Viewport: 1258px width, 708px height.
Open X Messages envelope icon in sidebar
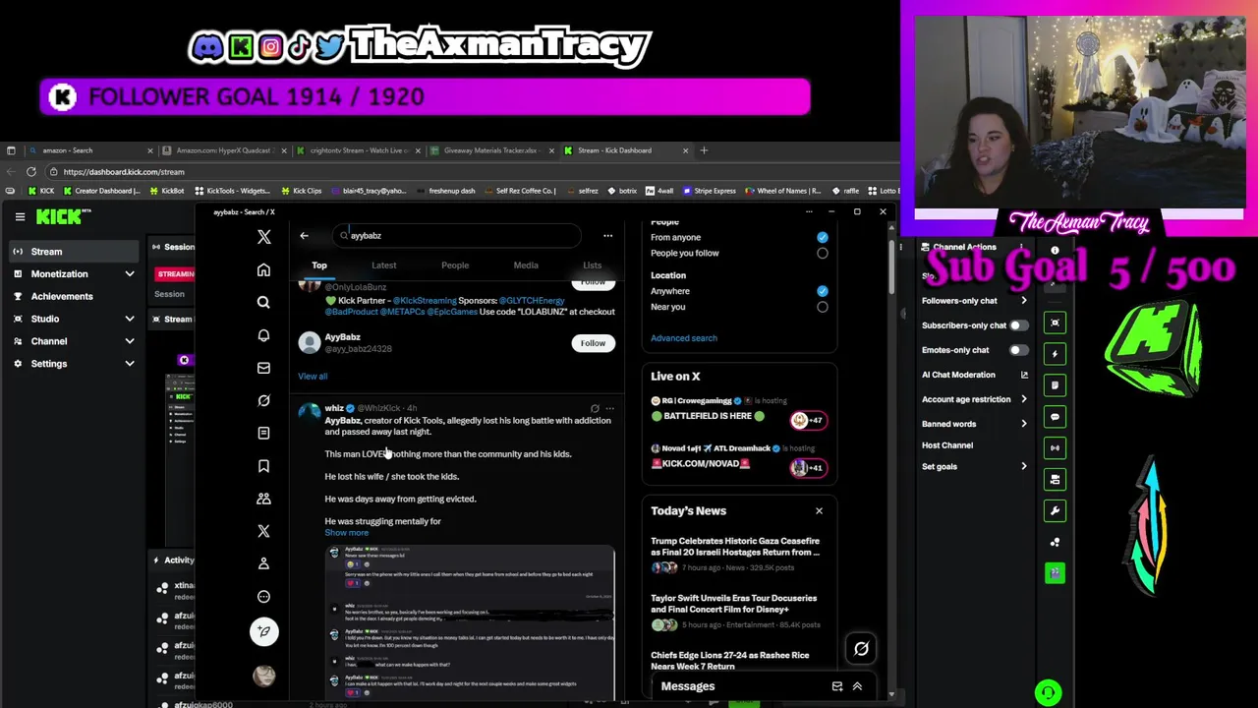pyautogui.click(x=263, y=368)
